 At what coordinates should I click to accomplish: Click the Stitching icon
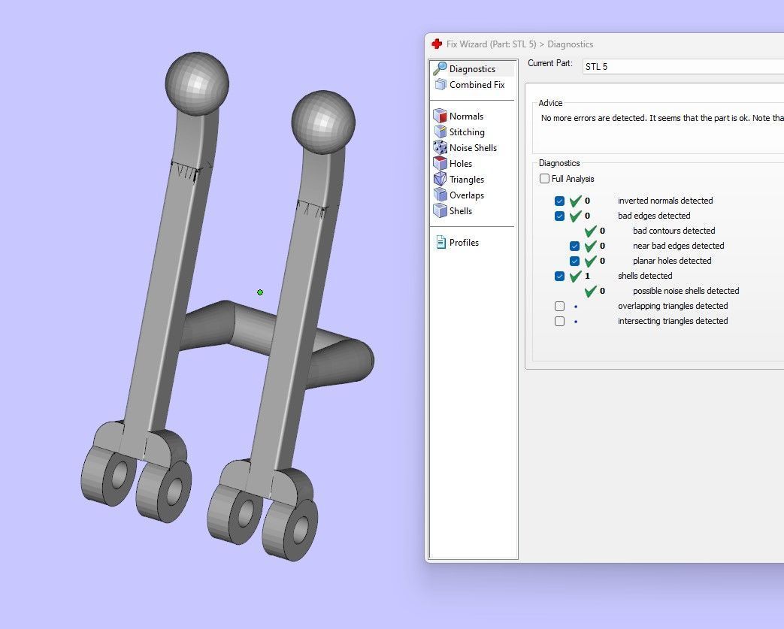pyautogui.click(x=440, y=132)
